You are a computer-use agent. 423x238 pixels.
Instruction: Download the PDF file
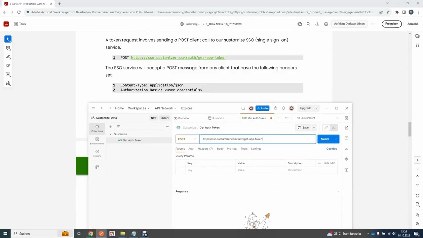[317, 24]
